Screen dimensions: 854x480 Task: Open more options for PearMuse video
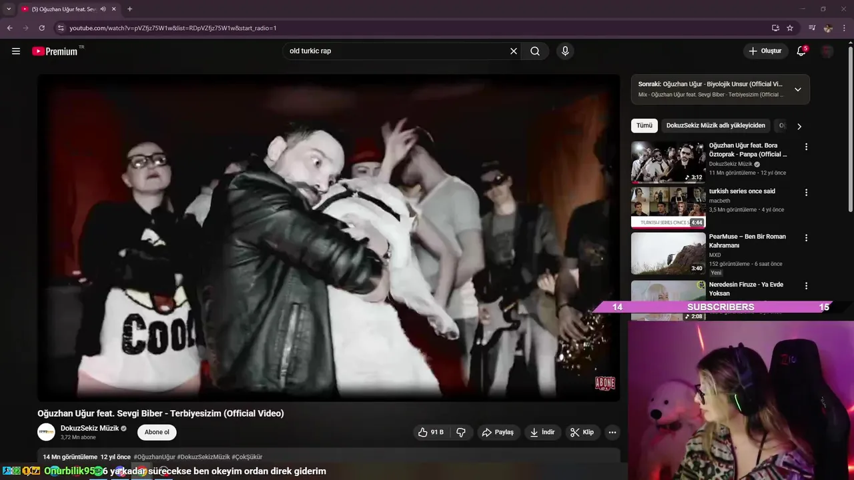coord(806,238)
